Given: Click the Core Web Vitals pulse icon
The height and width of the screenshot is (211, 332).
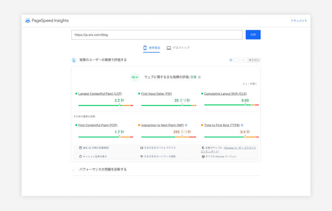Looking at the screenshot, I should click(x=135, y=77).
